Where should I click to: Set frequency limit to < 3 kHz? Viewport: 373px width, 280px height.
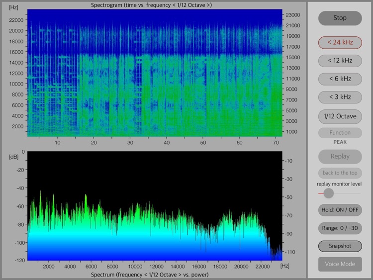[340, 96]
